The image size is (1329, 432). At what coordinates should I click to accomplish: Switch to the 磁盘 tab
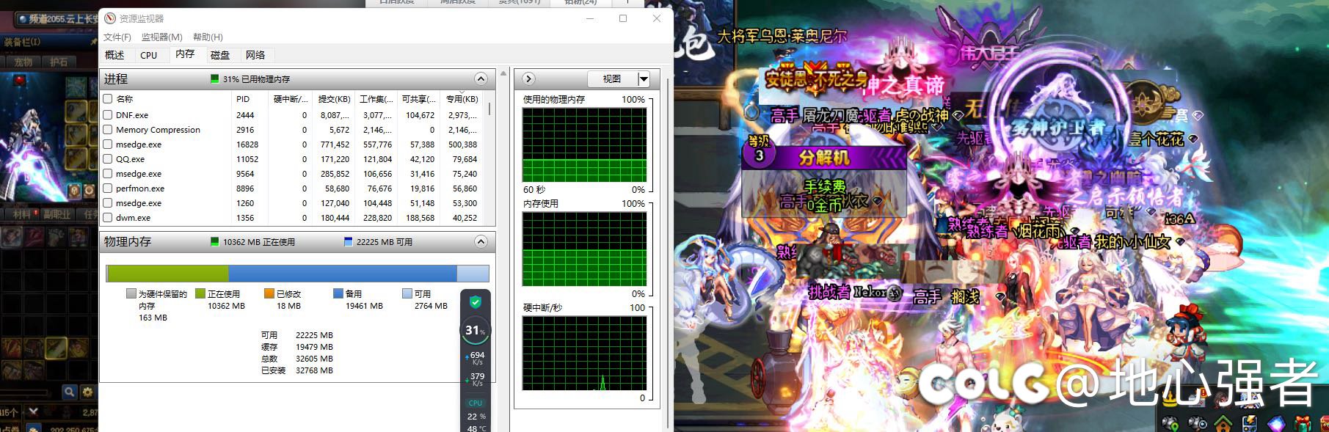click(220, 55)
